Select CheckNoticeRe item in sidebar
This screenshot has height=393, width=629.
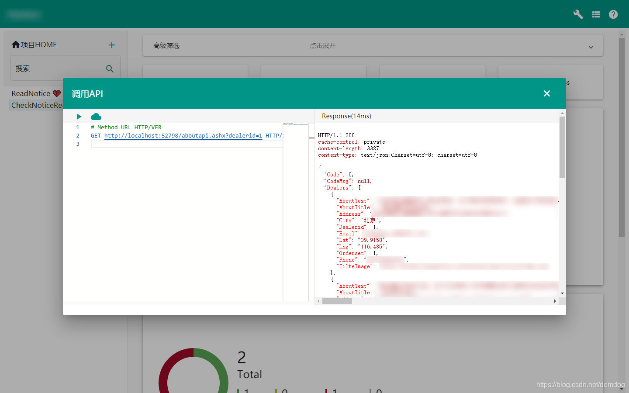point(36,105)
